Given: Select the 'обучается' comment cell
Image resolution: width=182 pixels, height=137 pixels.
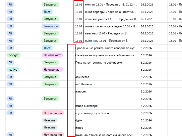Looking at the screenshot, I should 82,77.
